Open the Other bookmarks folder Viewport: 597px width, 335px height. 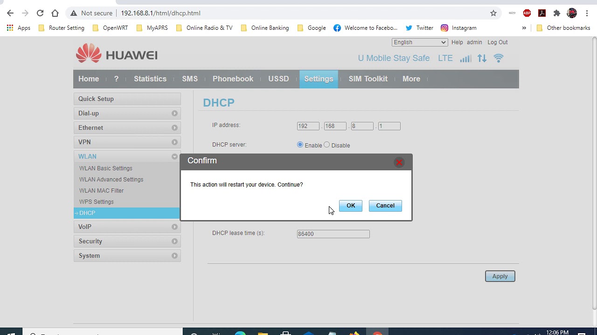pos(563,28)
